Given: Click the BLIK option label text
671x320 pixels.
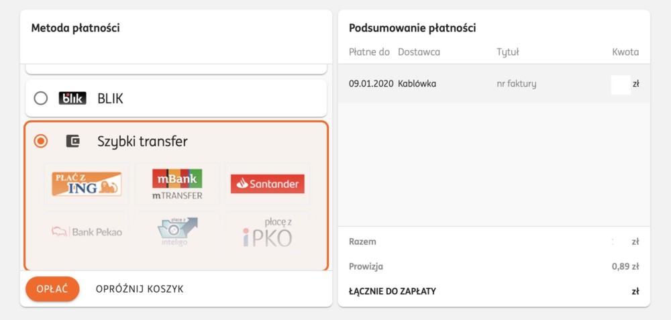Looking at the screenshot, I should 111,99.
